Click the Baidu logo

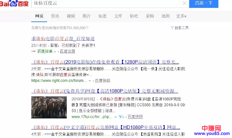pos(14,3)
